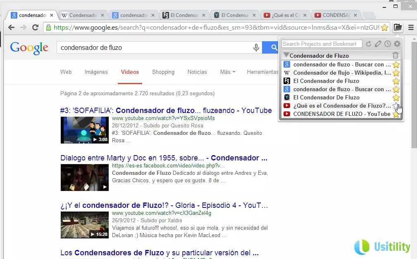The height and width of the screenshot is (259, 417).
Task: Open the SOFAFILIA Condensador de fluzo video link
Action: coord(166,111)
